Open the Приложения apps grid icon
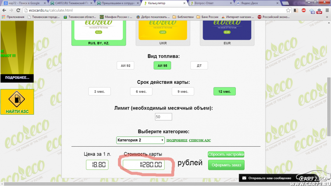The width and height of the screenshot is (331, 186). pyautogui.click(x=3, y=17)
